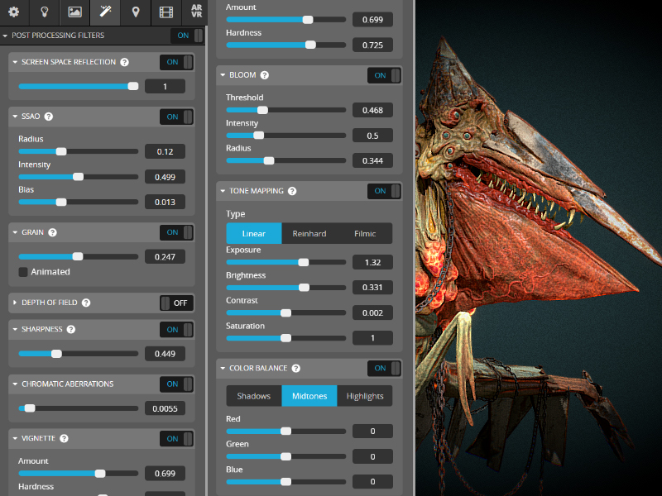Open the Materials image icon tab
The height and width of the screenshot is (496, 662).
coord(74,12)
